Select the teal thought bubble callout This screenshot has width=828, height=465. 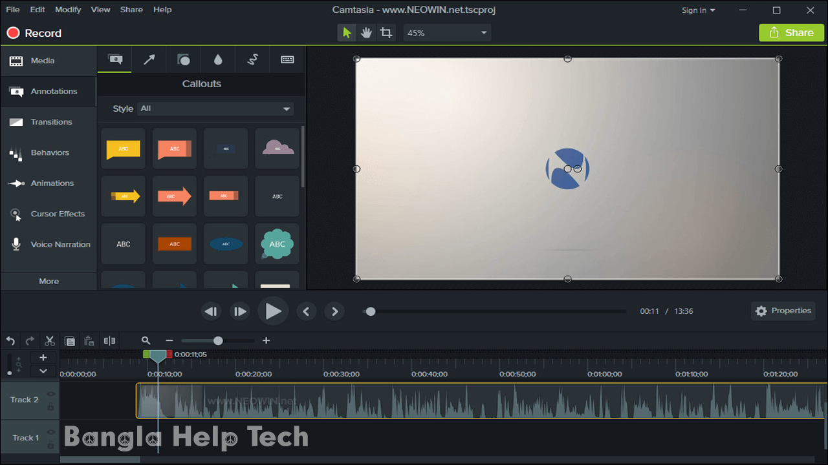tap(278, 244)
